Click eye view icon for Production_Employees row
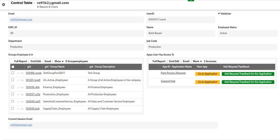This screenshot has height=140, width=280. (x=22, y=94)
